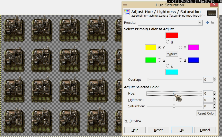Select the B blue radio button
The width and height of the screenshot is (222, 137).
181,60
